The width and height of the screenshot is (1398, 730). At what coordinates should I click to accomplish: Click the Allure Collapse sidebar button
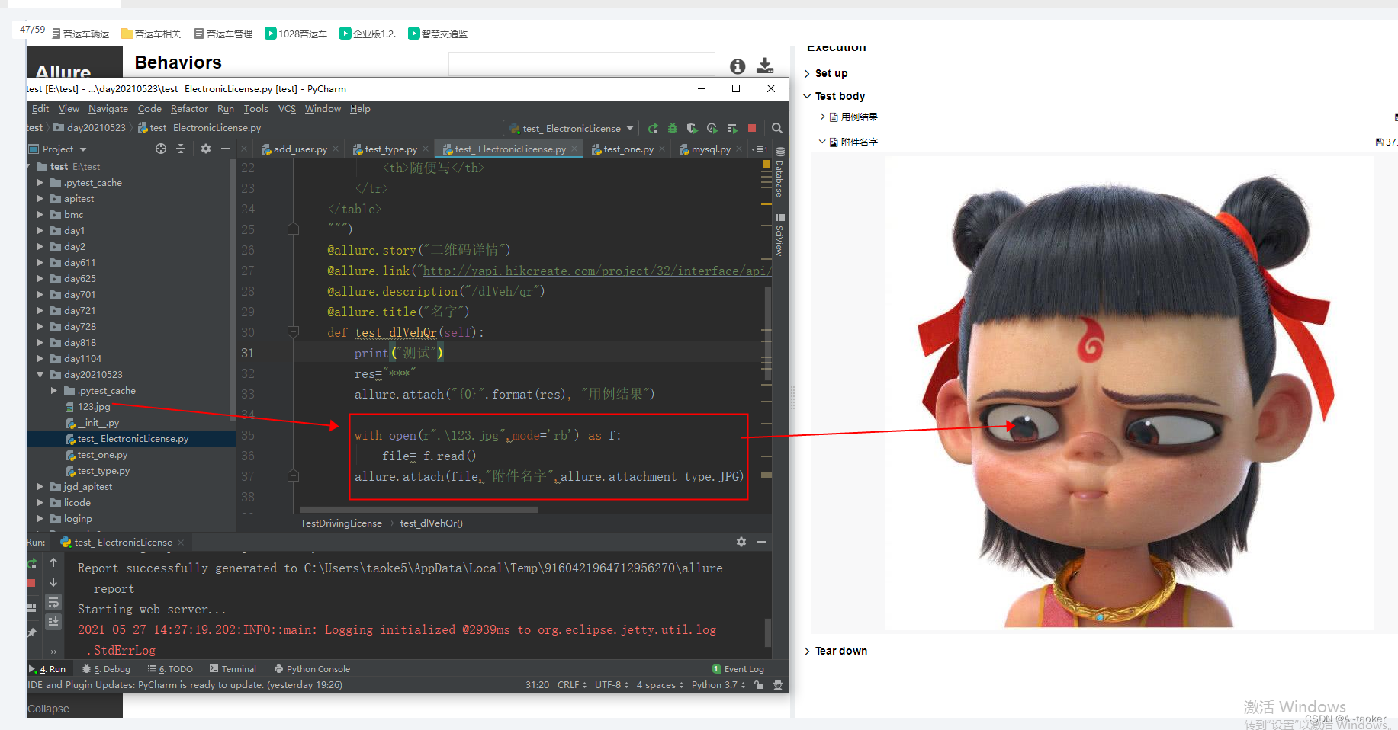[x=48, y=709]
